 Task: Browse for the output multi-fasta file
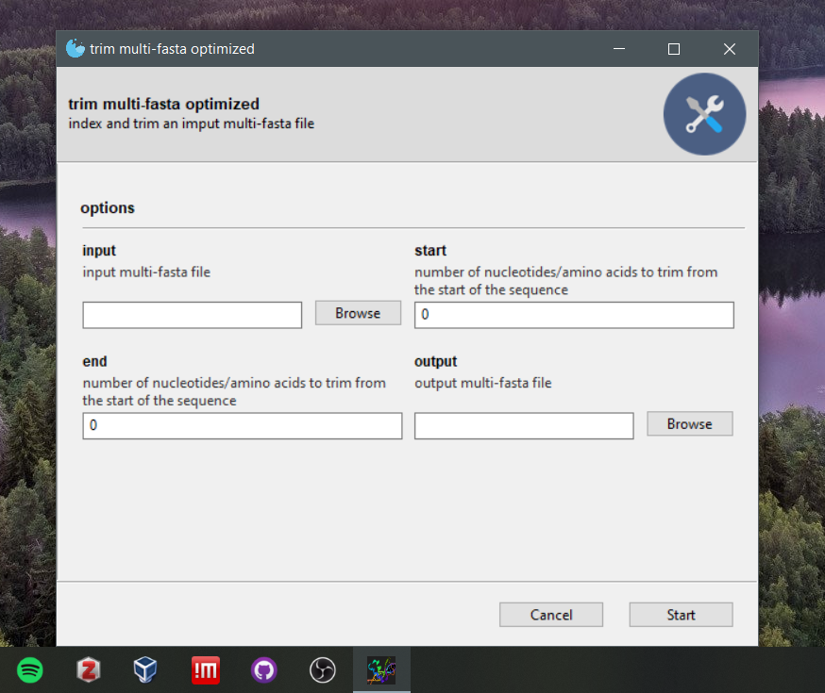(x=689, y=424)
